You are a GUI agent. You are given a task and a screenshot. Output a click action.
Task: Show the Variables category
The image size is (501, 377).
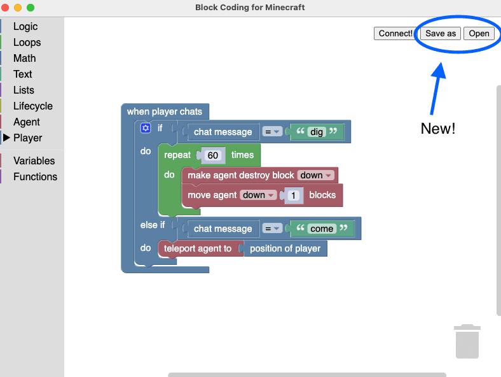coord(34,160)
